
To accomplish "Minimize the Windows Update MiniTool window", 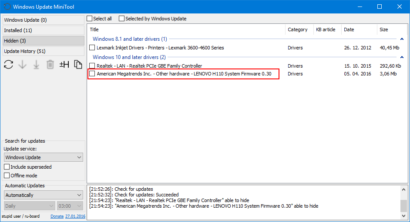I will 360,7.
